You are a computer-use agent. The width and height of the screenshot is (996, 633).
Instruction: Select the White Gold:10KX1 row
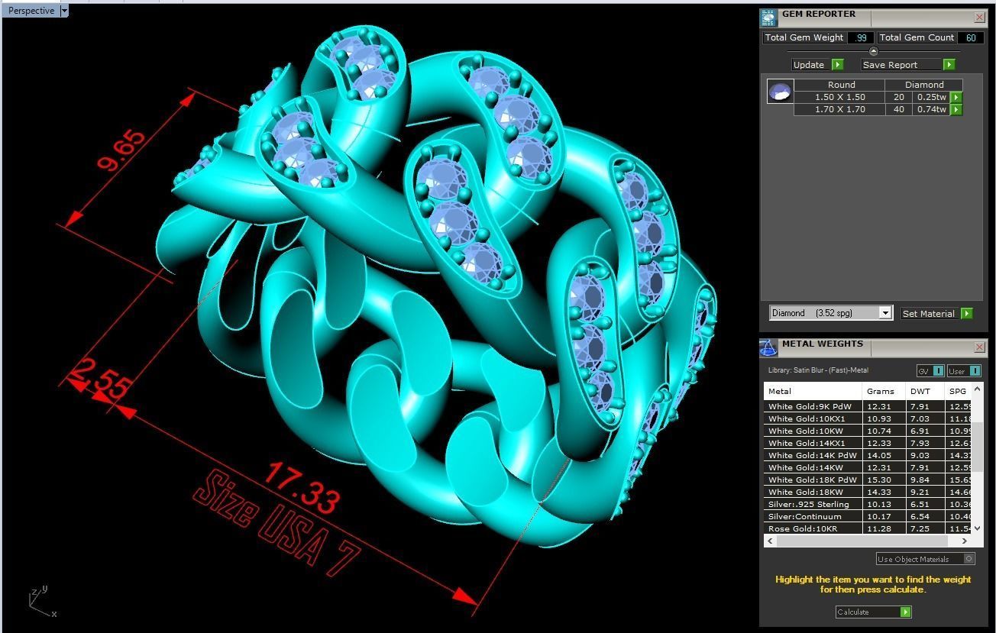click(x=868, y=418)
